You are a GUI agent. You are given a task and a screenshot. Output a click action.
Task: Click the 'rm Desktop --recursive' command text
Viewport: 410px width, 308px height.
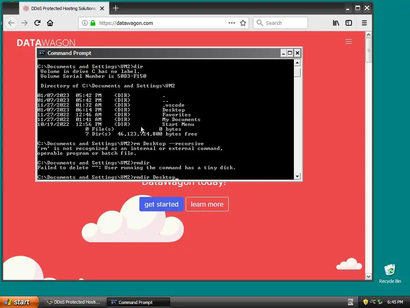click(169, 144)
